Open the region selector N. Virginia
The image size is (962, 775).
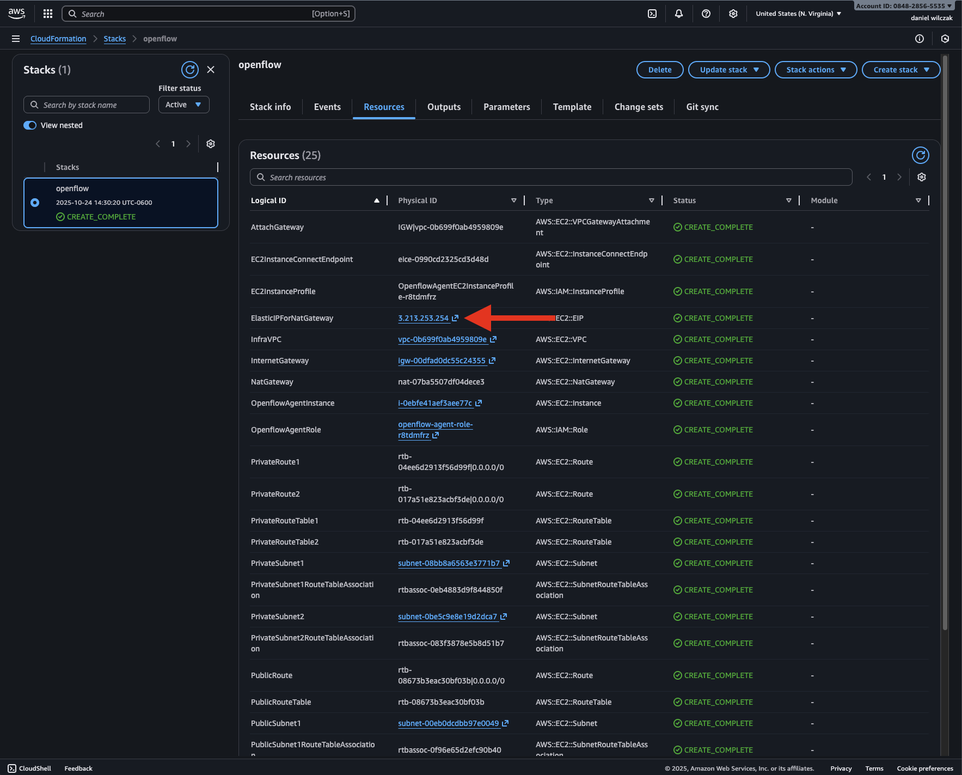[798, 14]
